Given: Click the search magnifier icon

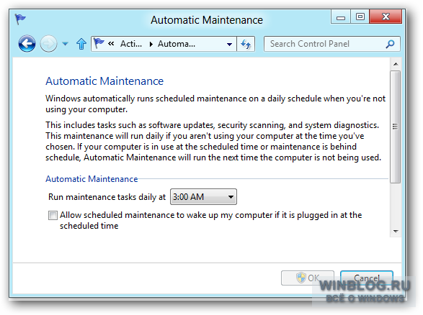Looking at the screenshot, I should [390, 44].
